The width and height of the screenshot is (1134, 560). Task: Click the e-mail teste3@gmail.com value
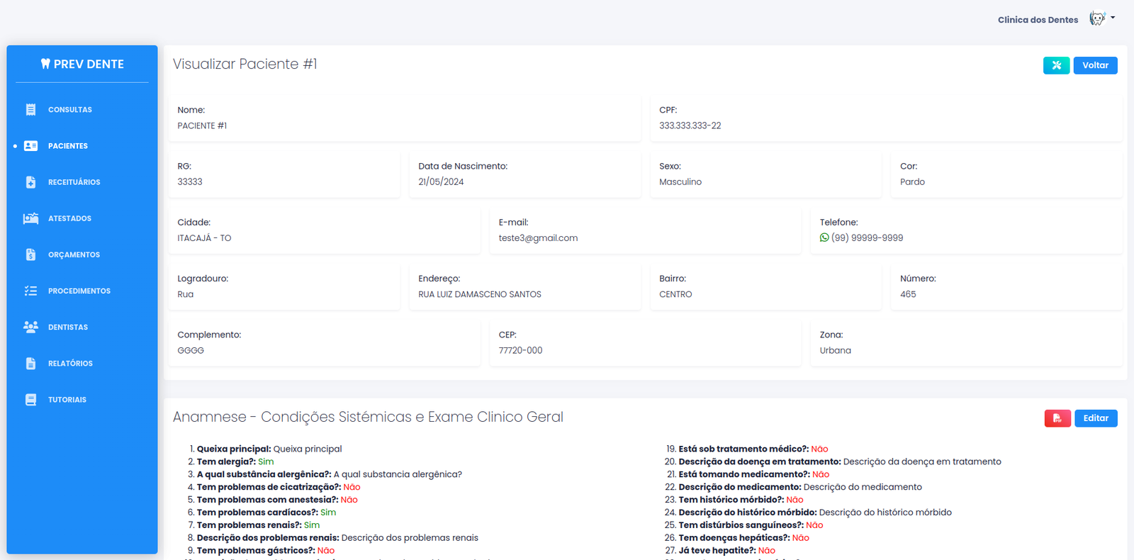click(x=538, y=238)
